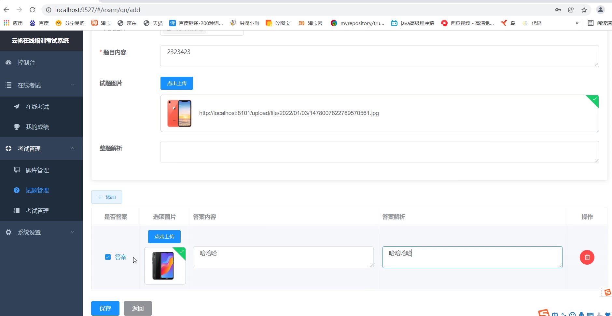The width and height of the screenshot is (612, 316).
Task: Click the 添加 answer option button
Action: pos(106,197)
